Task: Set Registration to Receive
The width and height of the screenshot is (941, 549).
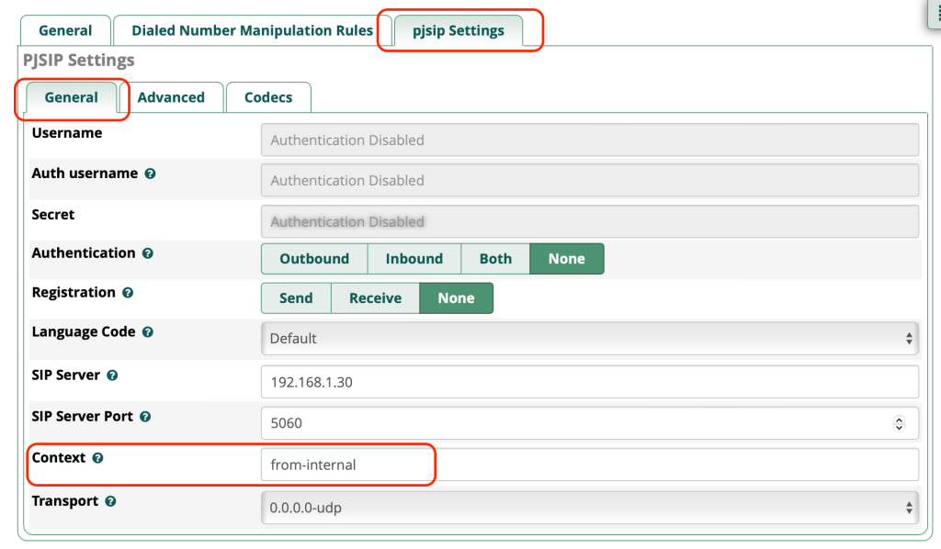Action: click(x=376, y=298)
